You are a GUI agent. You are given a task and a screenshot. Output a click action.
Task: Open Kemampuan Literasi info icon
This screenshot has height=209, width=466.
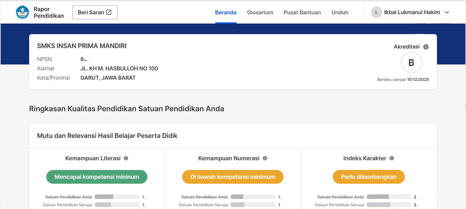(x=126, y=158)
